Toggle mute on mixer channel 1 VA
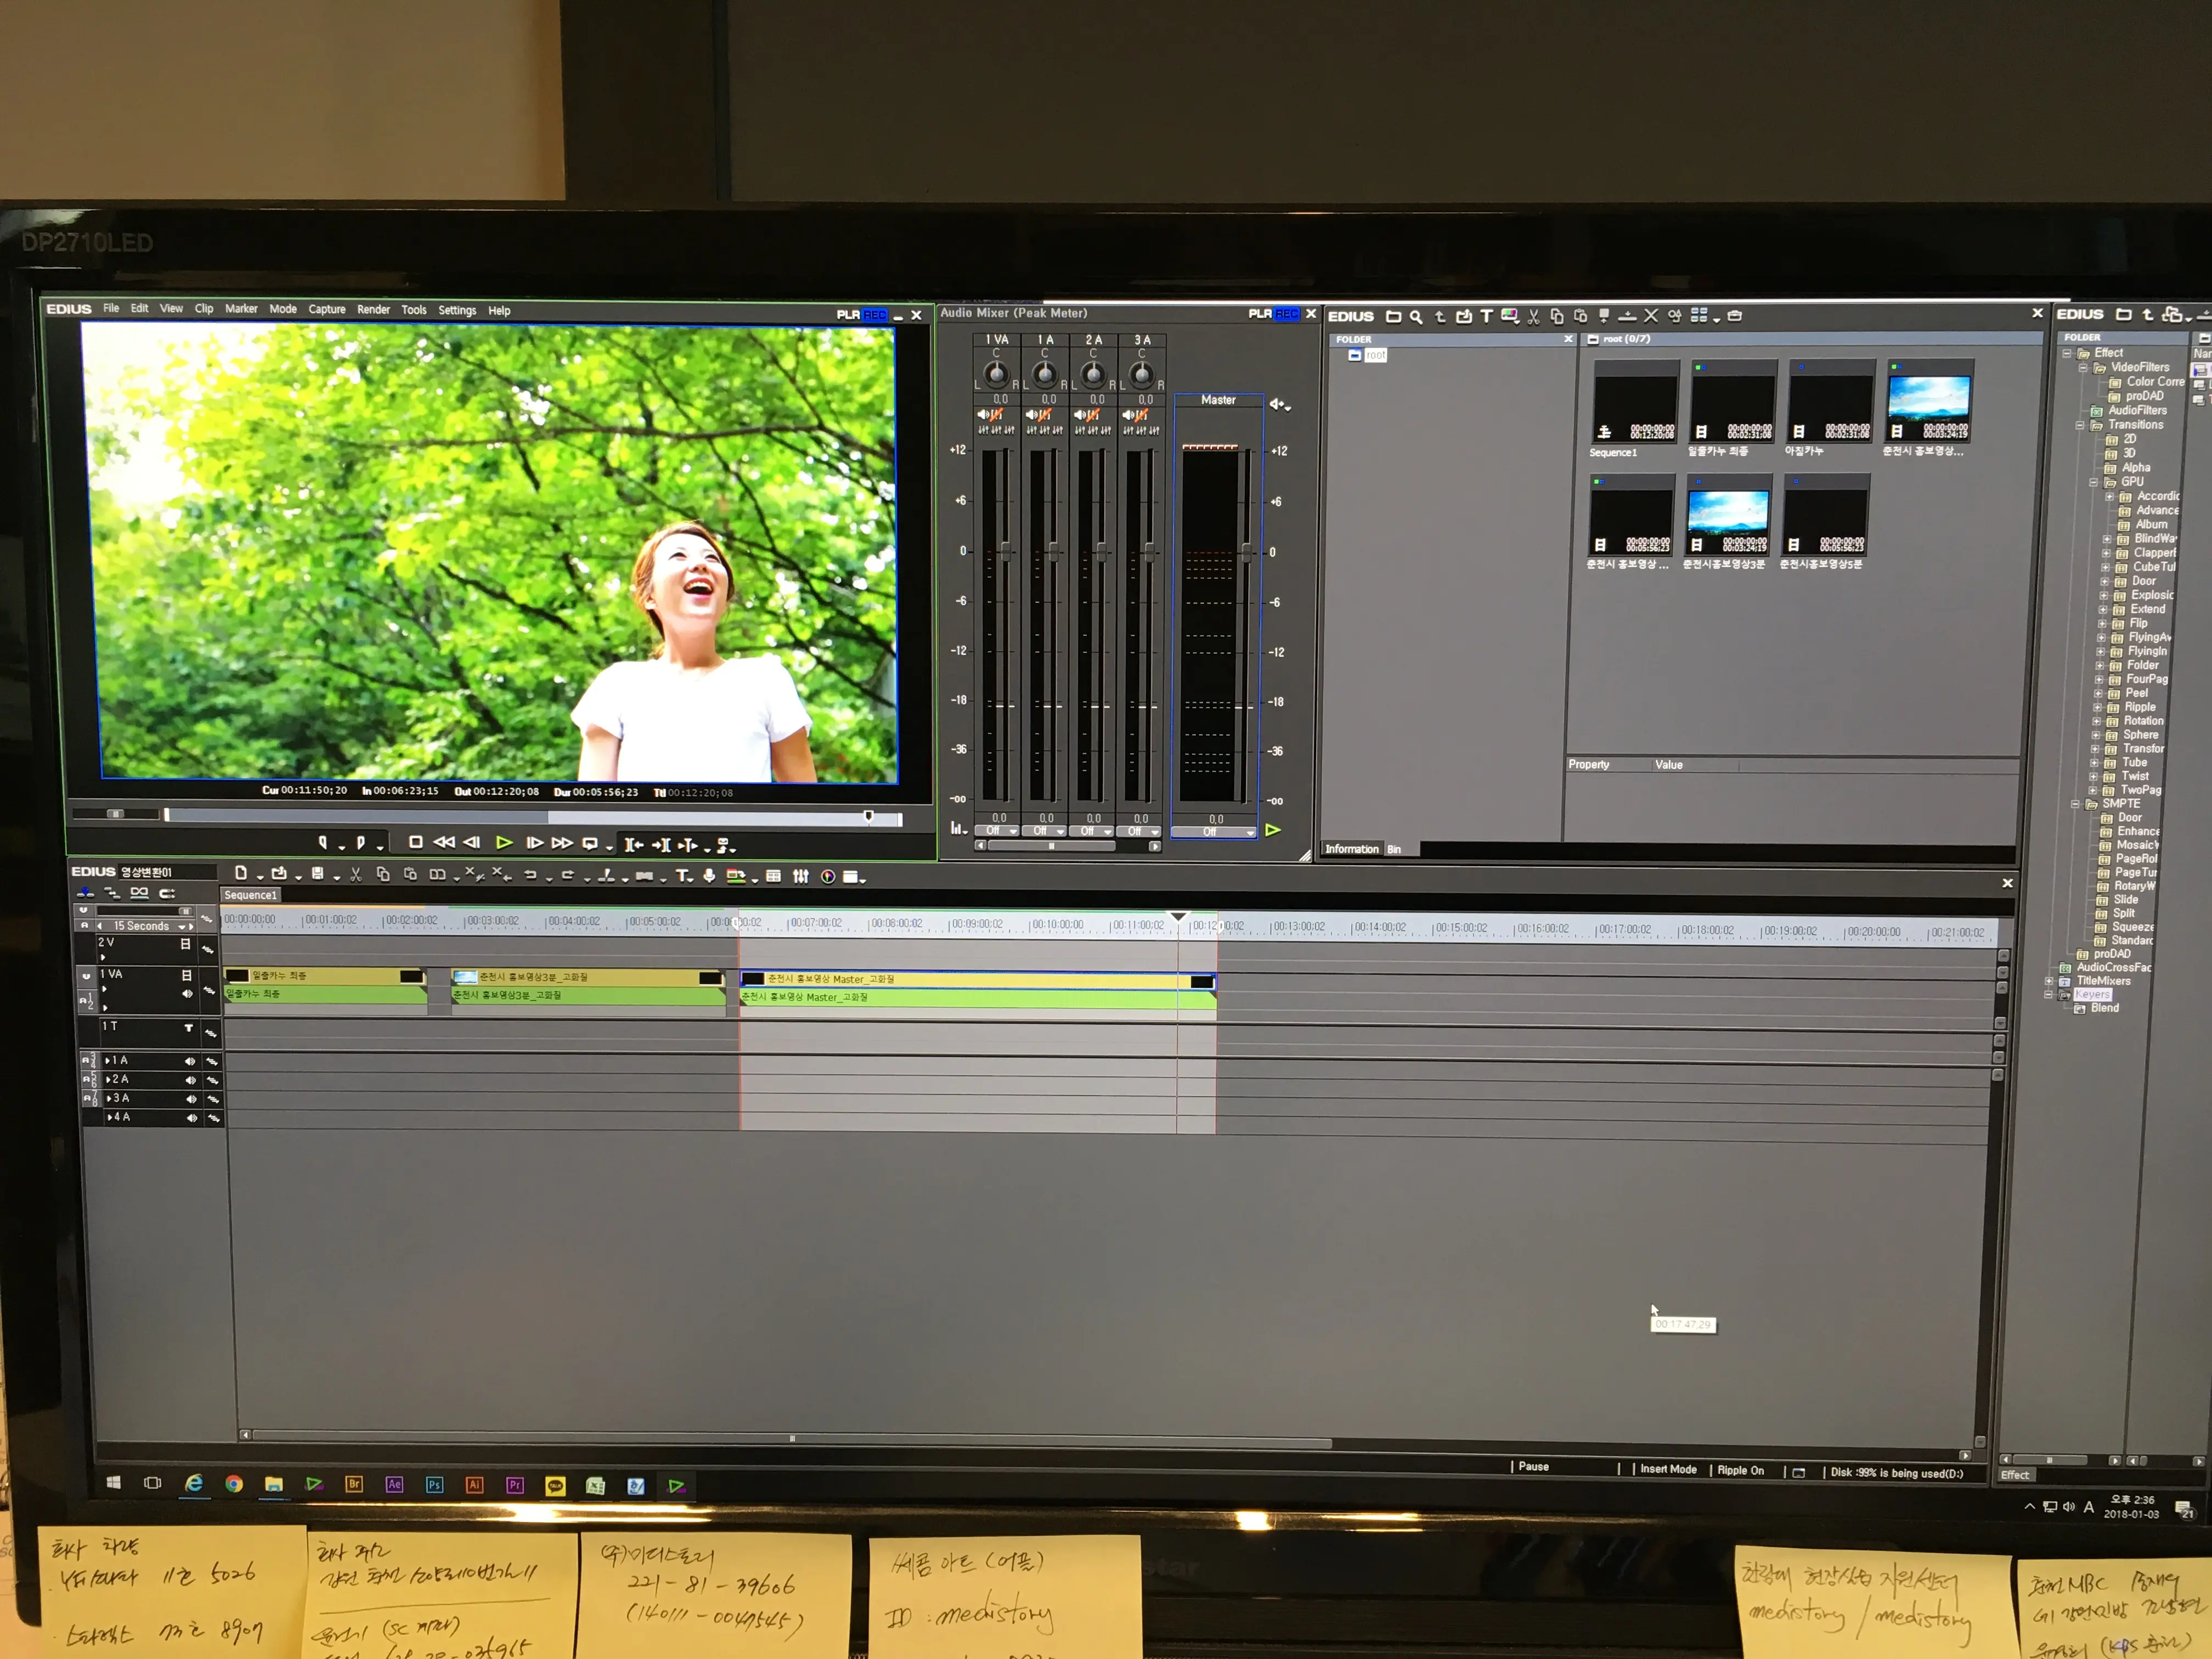The image size is (2212, 1659). click(983, 414)
